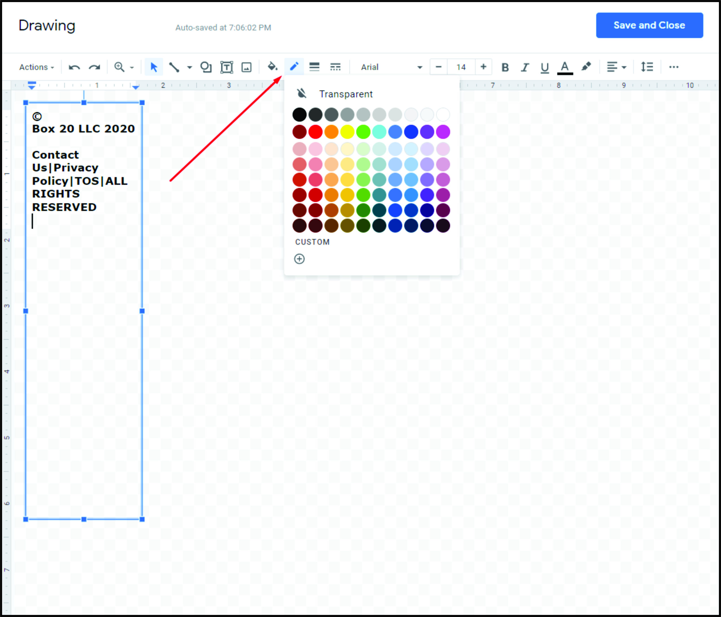721x617 pixels.
Task: Open the zoom level dropdown arrow
Action: (132, 68)
